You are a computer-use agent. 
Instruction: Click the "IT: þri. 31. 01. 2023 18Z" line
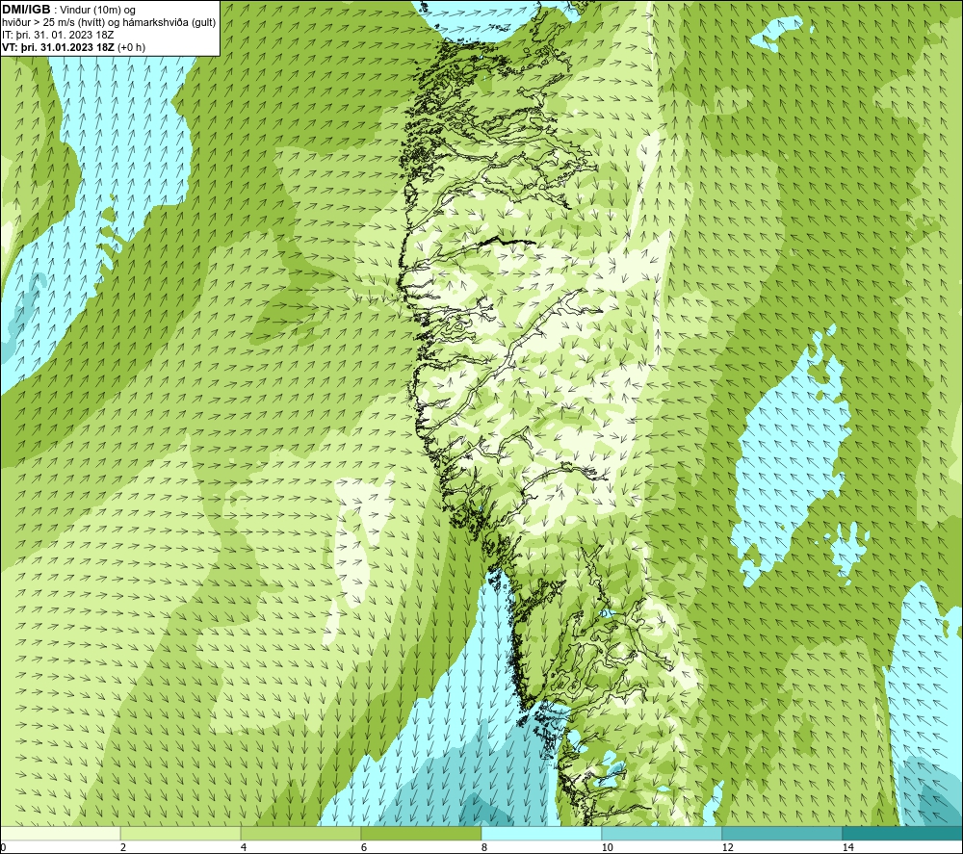point(58,35)
